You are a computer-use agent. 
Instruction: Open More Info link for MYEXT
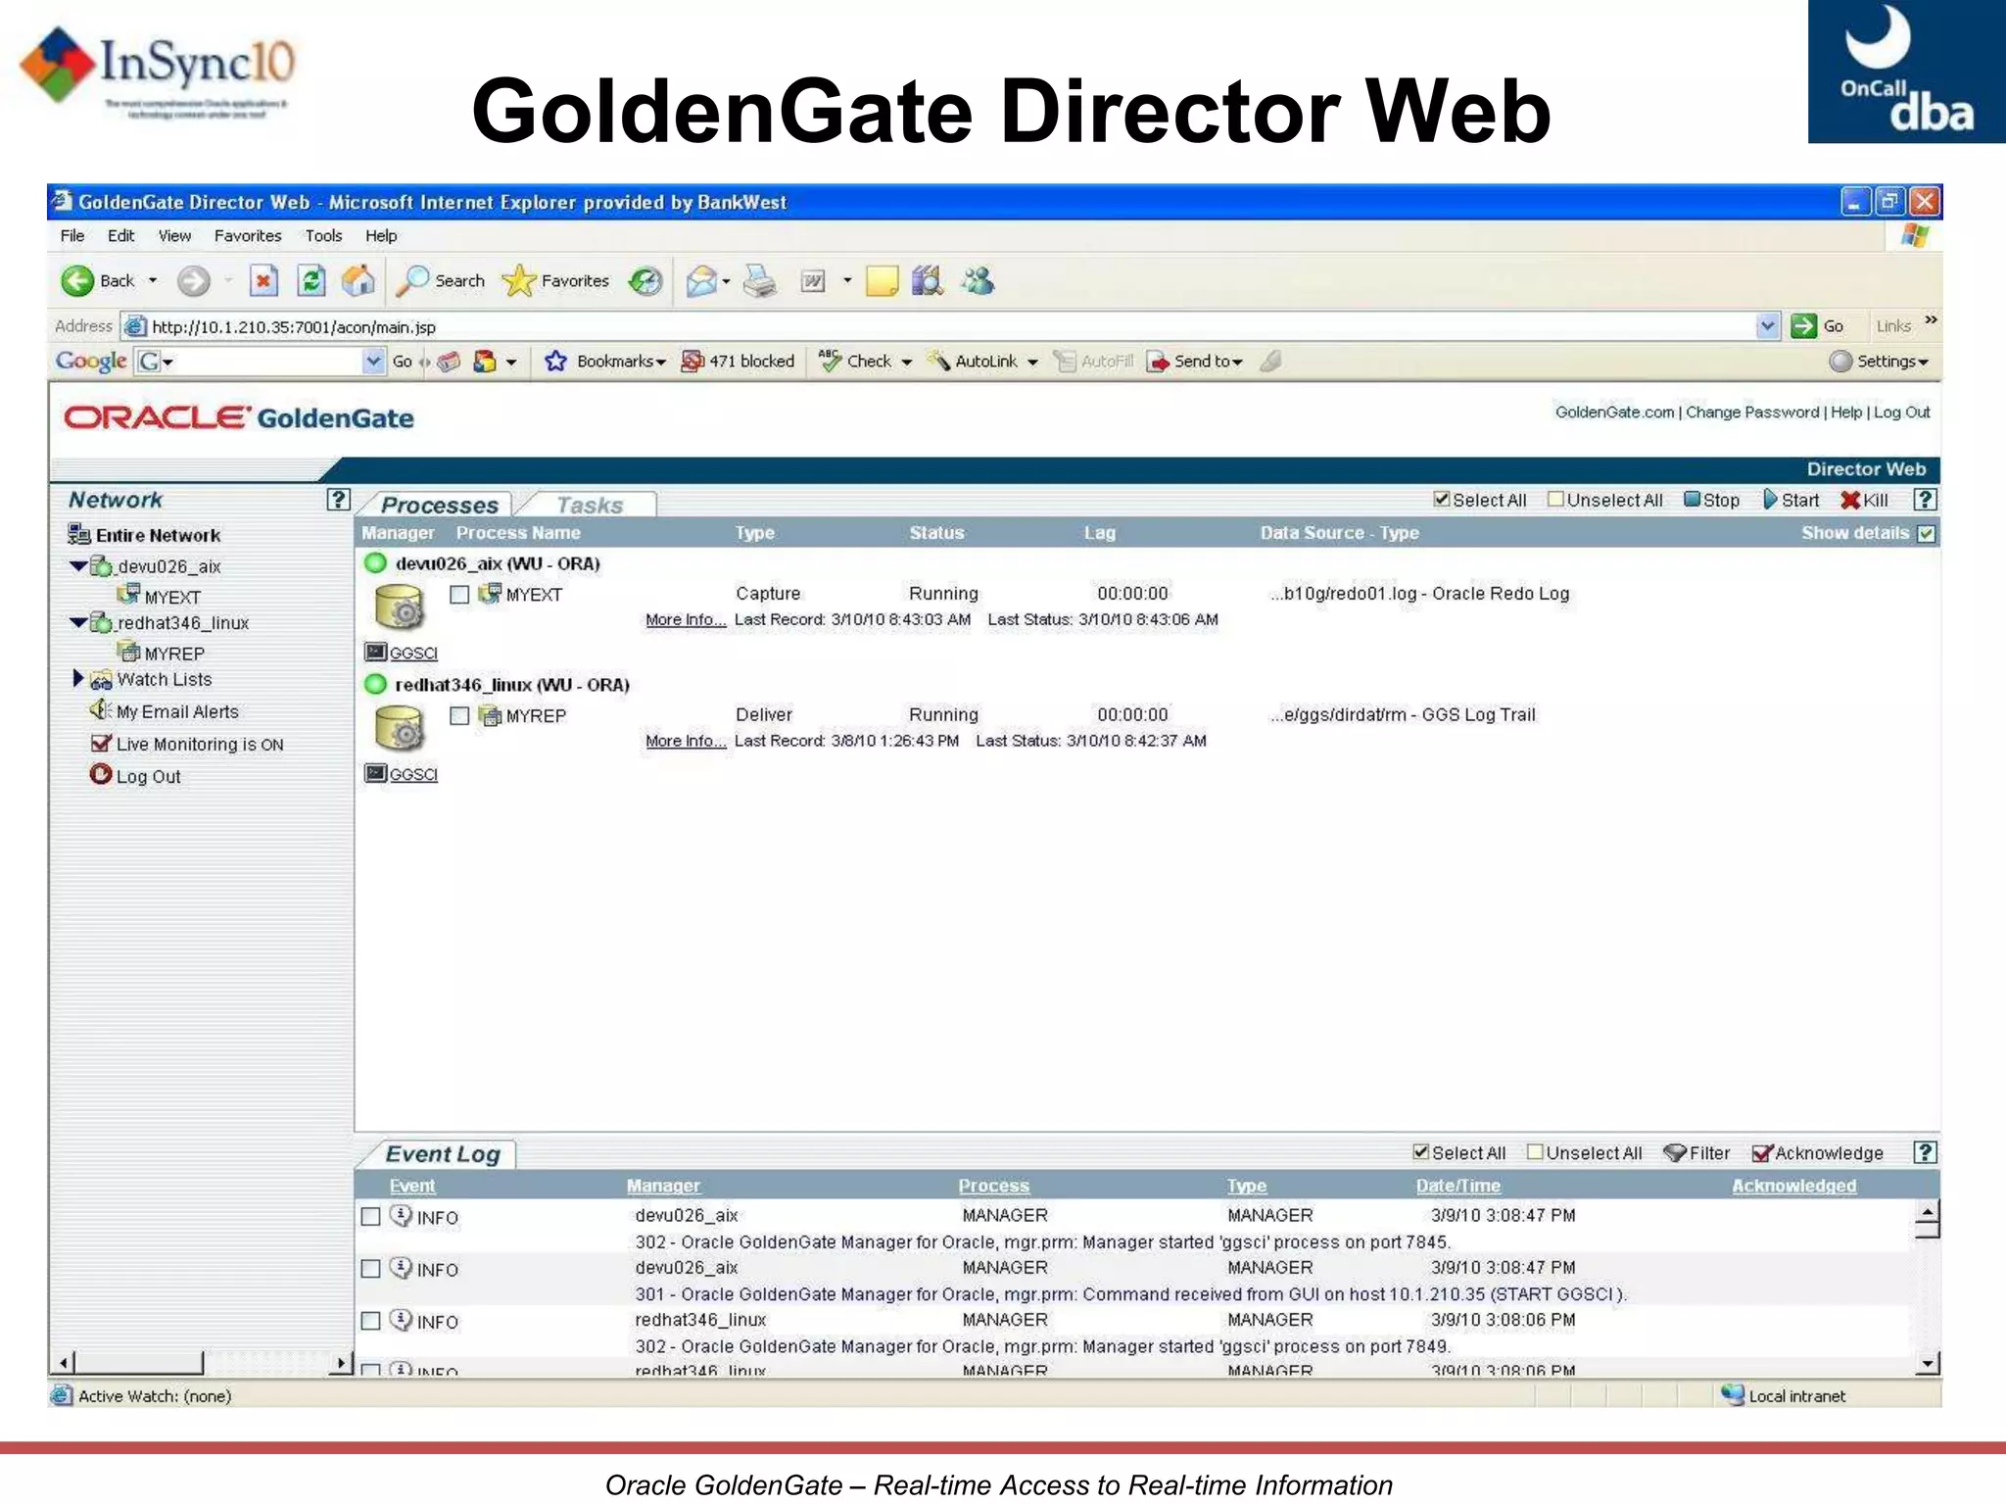pyautogui.click(x=686, y=620)
